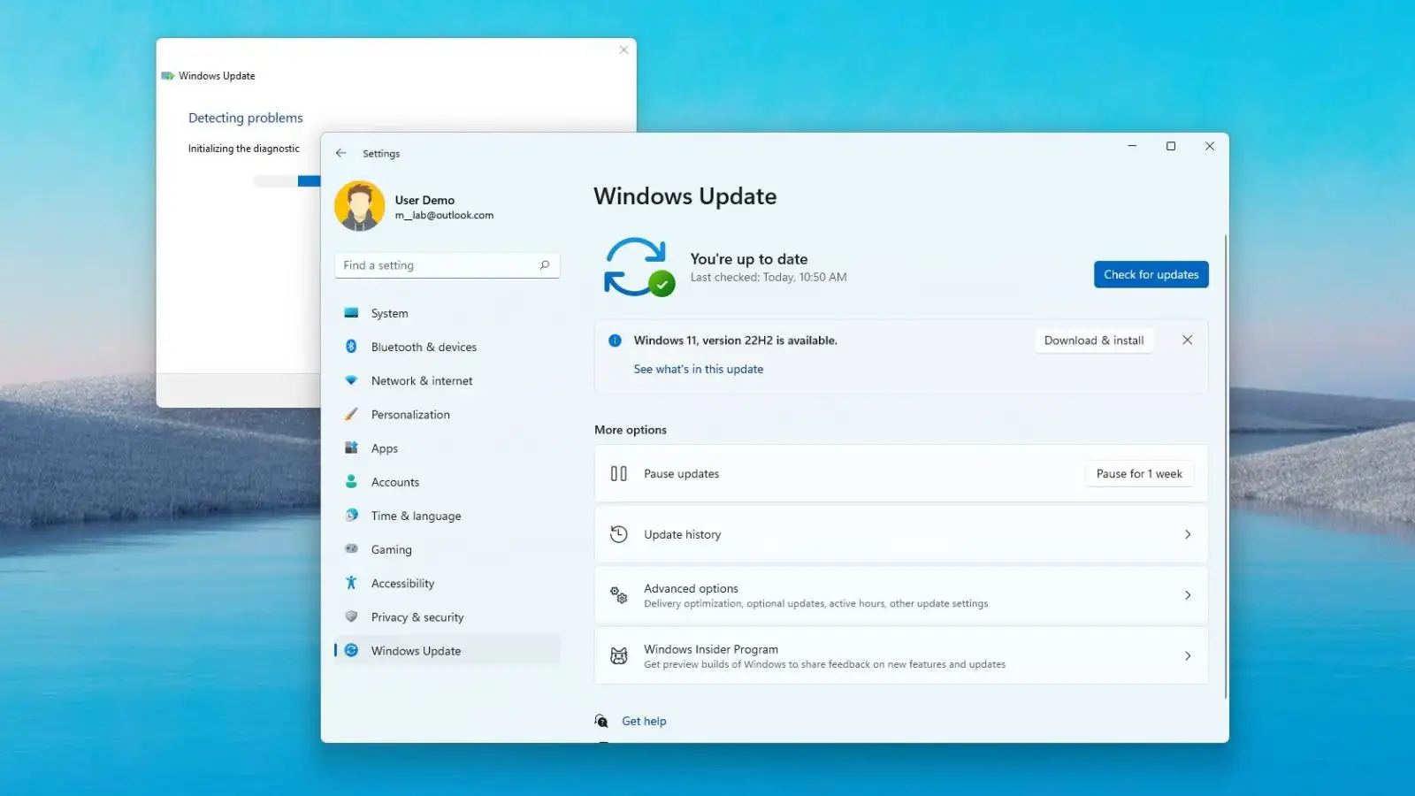Click the Network & internet Wi-Fi icon
This screenshot has width=1415, height=796.
(x=351, y=380)
